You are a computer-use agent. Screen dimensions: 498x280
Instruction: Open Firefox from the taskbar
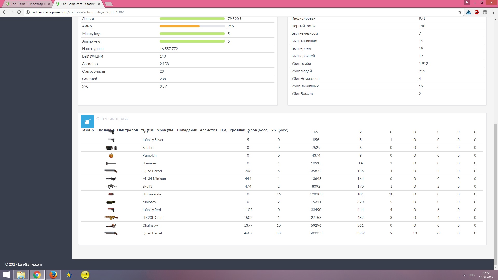pyautogui.click(x=53, y=275)
